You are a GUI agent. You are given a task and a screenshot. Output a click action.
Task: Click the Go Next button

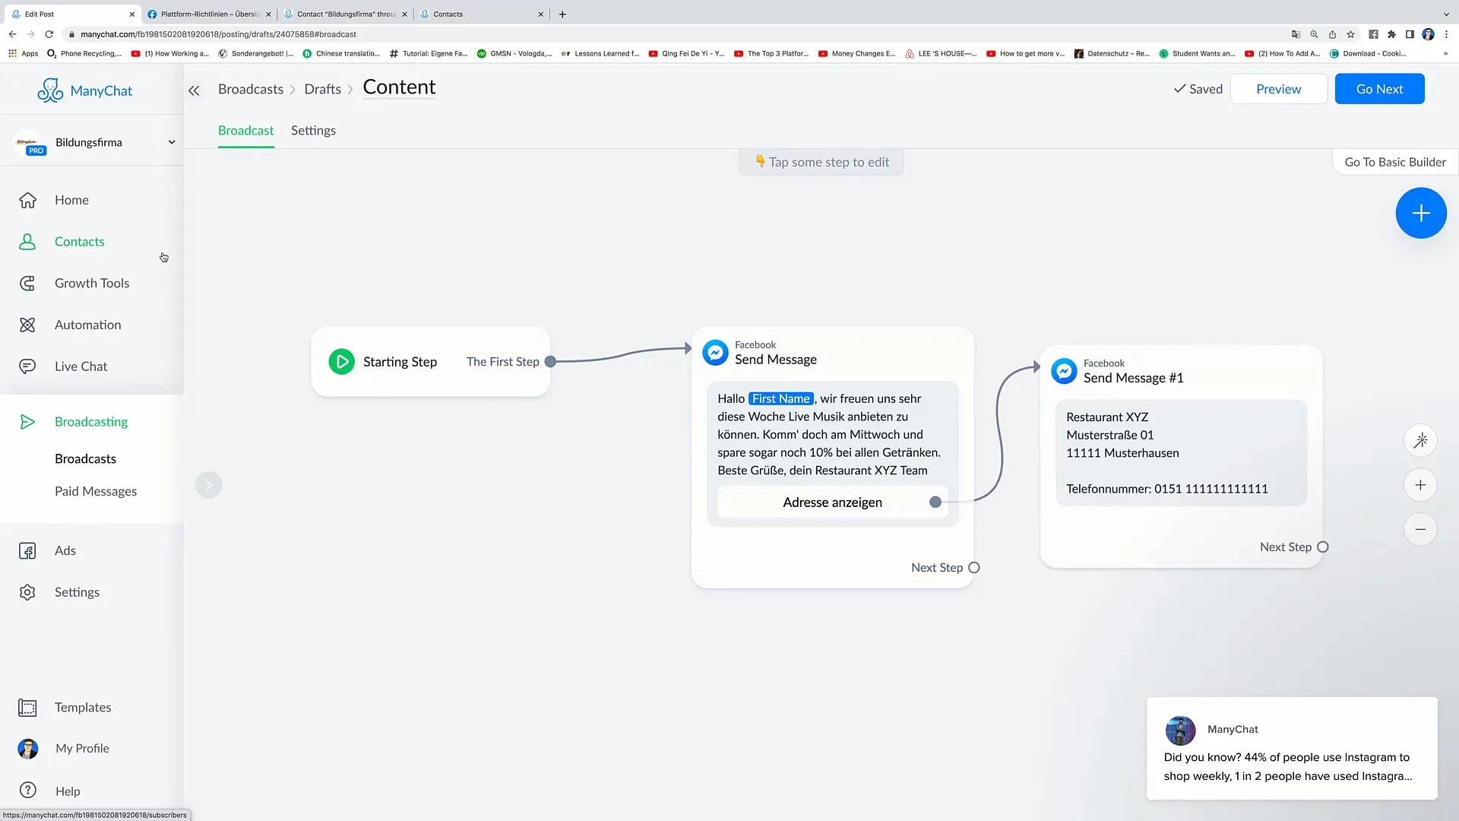pyautogui.click(x=1380, y=88)
